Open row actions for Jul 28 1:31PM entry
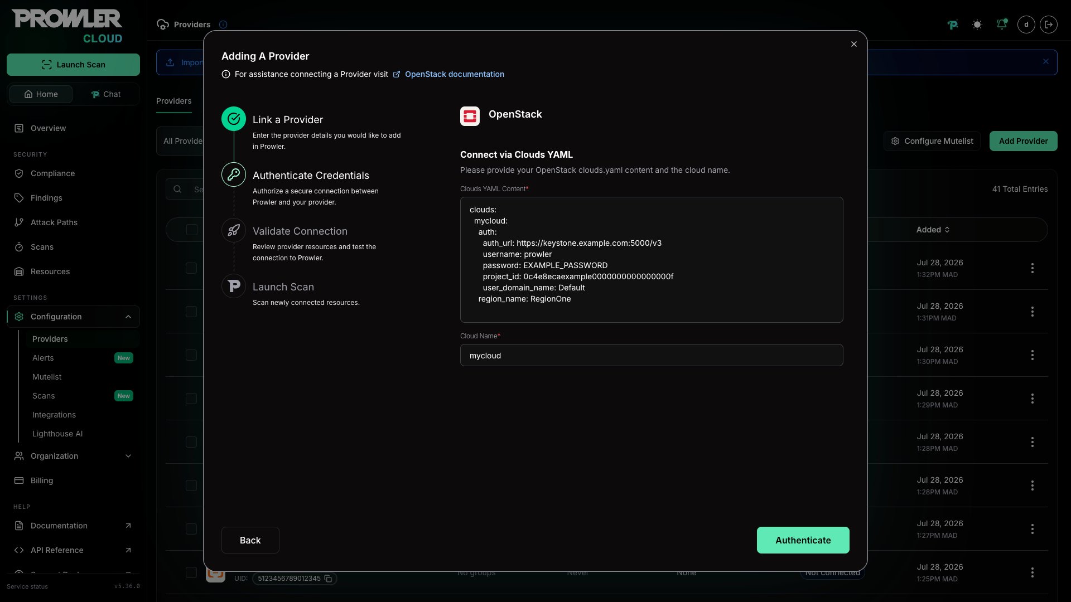 [x=1033, y=312]
